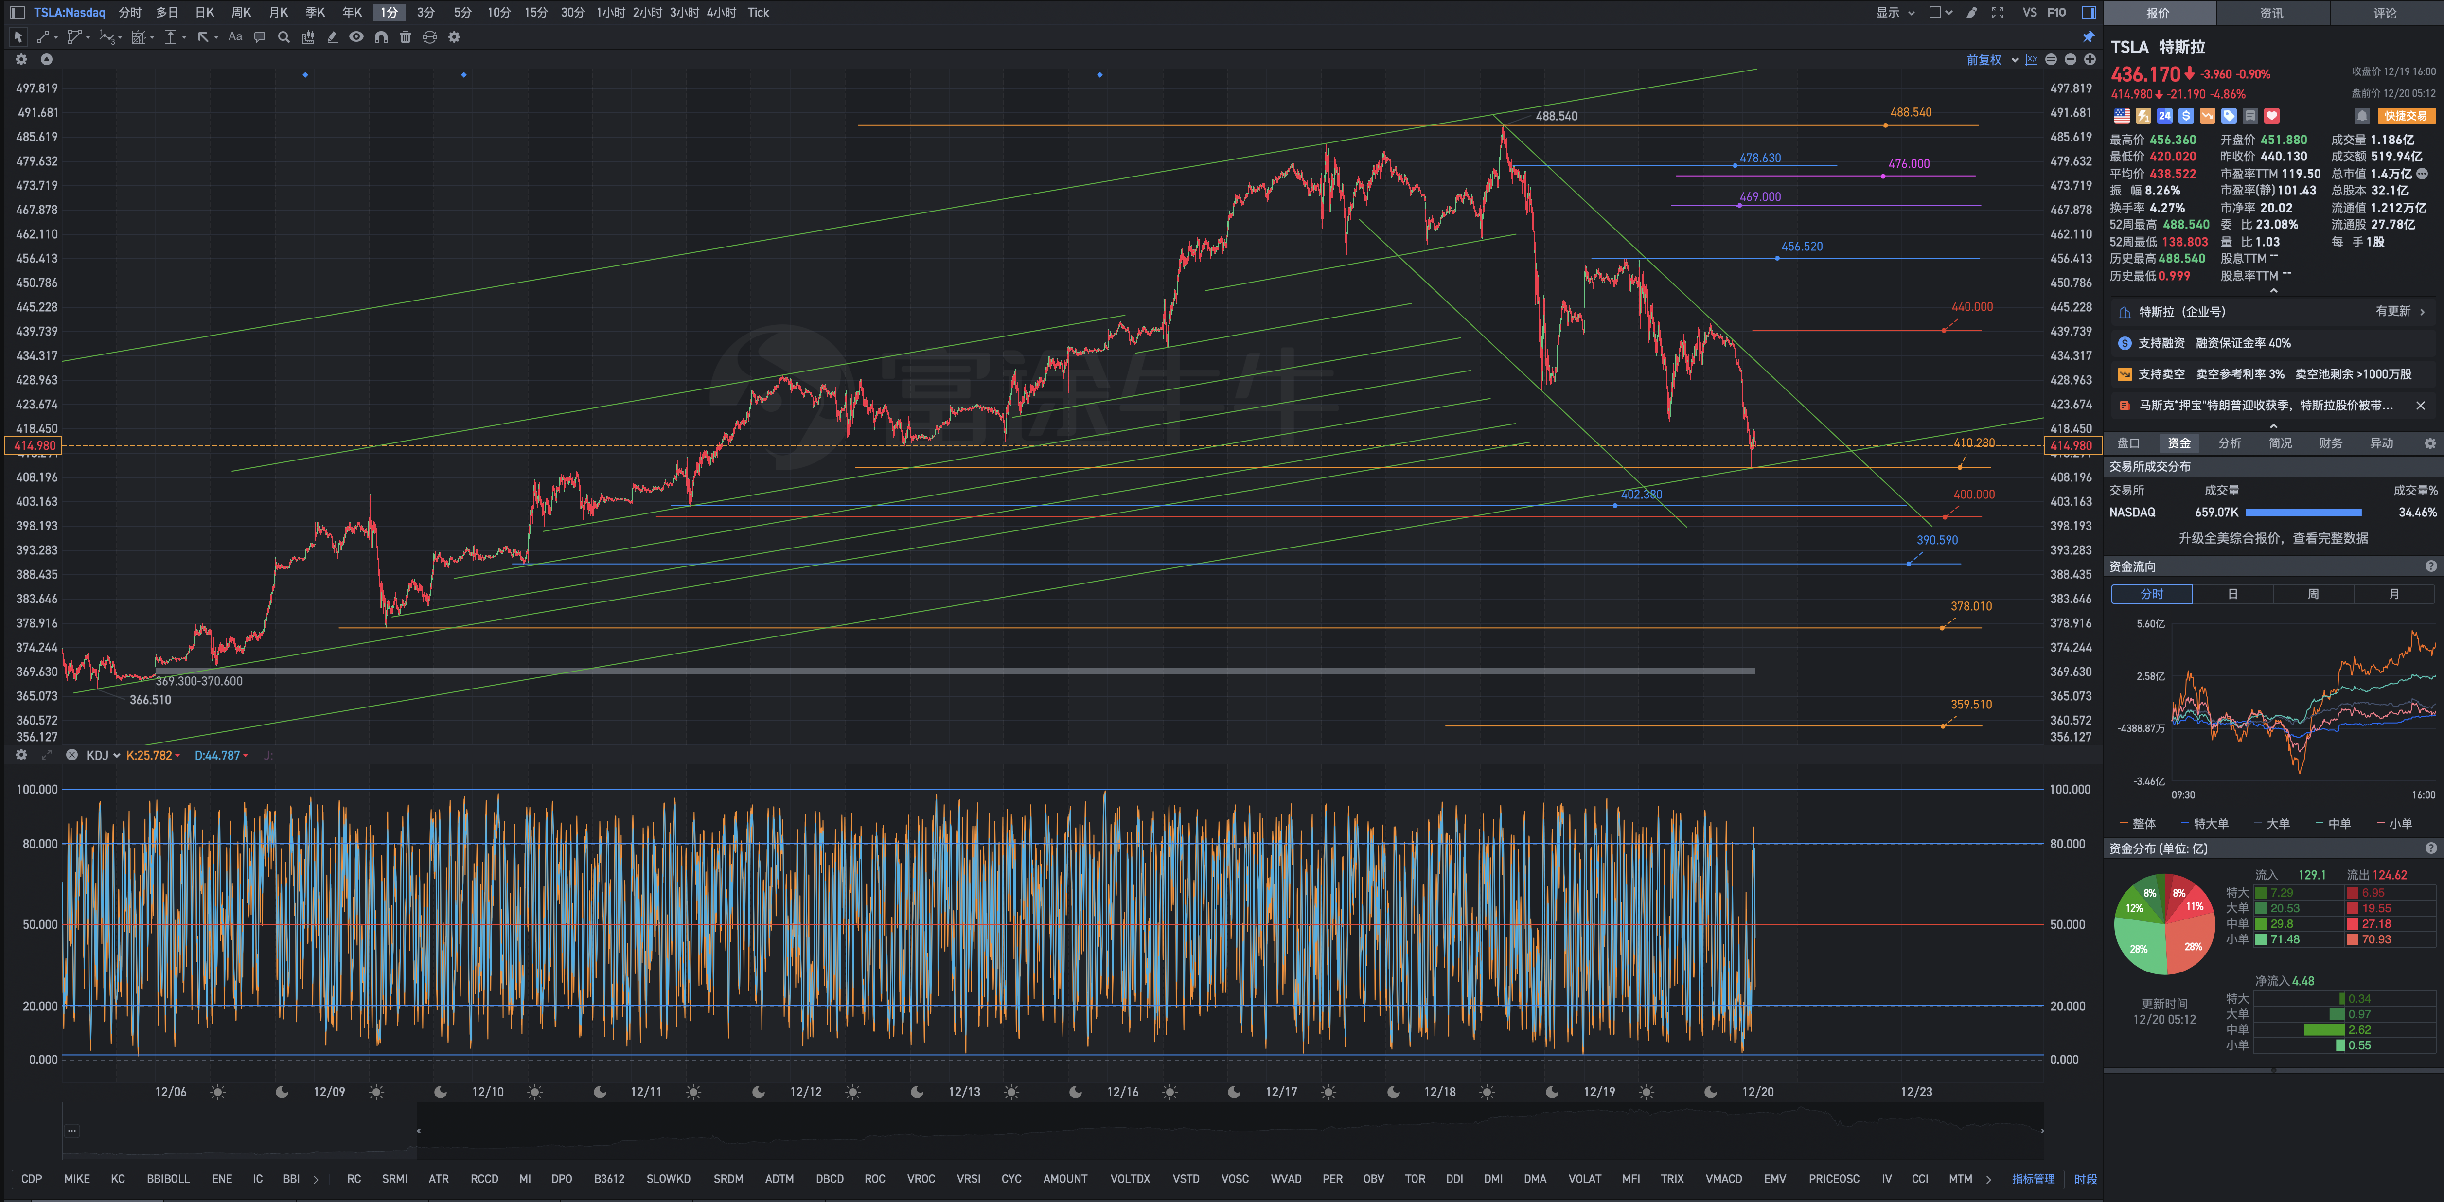Click TSLA:Nasdaq symbol label
The image size is (2444, 1202).
coord(69,12)
